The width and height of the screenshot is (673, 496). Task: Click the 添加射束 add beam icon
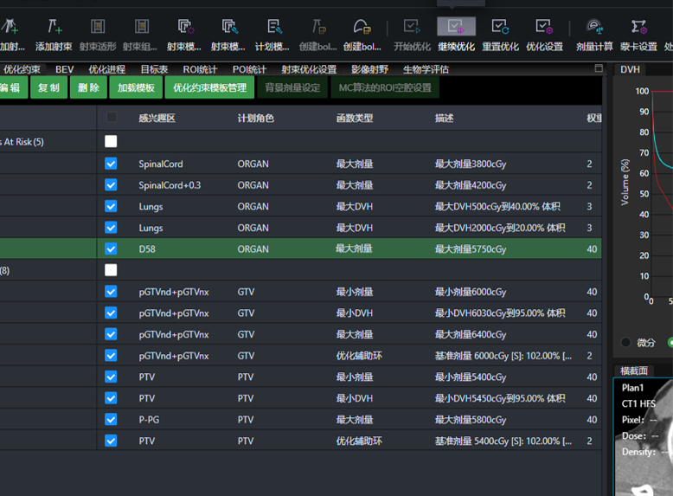[54, 27]
